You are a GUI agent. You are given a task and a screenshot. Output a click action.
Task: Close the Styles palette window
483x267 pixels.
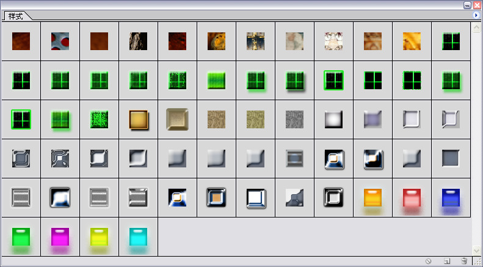(x=477, y=5)
